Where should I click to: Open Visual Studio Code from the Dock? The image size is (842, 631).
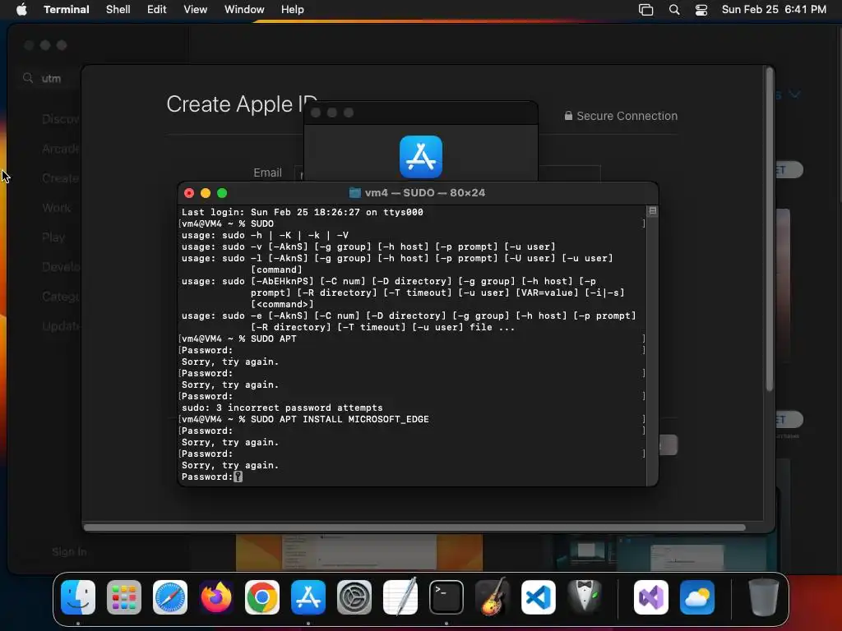point(538,597)
